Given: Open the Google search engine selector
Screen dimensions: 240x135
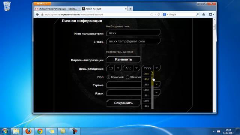Looking at the screenshot, I should point(165,15).
